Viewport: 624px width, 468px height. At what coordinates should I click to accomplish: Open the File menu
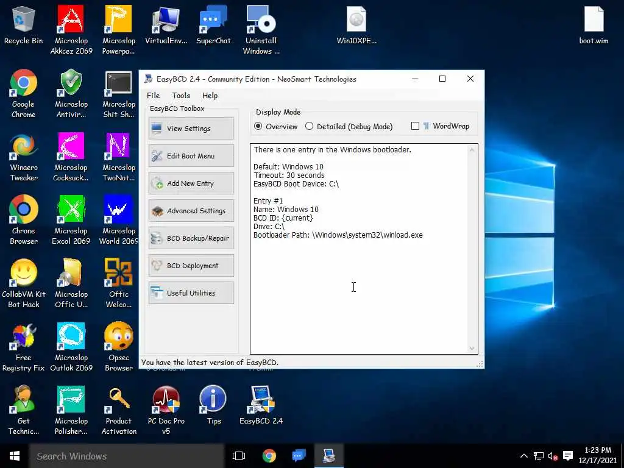(153, 96)
